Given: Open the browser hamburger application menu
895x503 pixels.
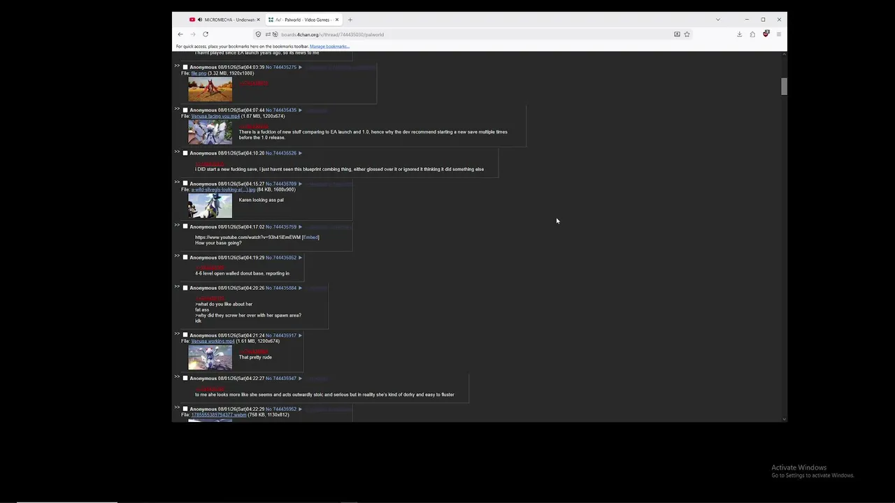Looking at the screenshot, I should pos(779,34).
